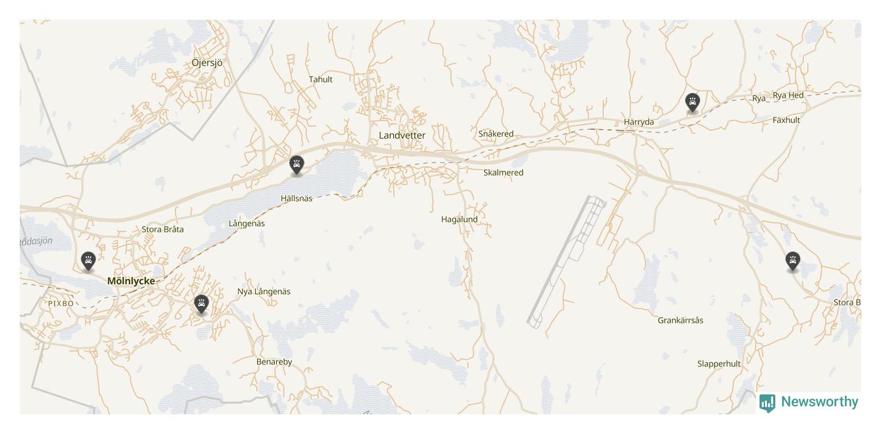Click the airport runway on the map
The height and width of the screenshot is (434, 881).
click(566, 261)
